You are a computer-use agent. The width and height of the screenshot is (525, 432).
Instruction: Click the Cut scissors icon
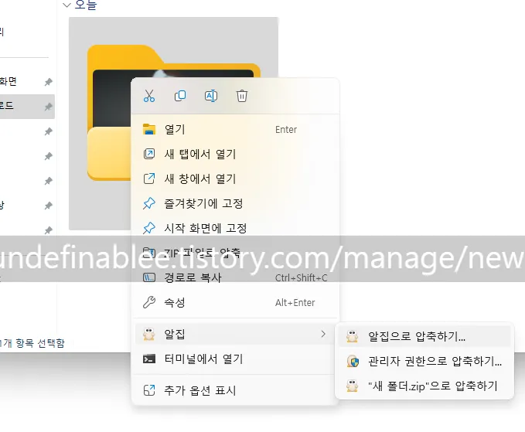tap(149, 96)
